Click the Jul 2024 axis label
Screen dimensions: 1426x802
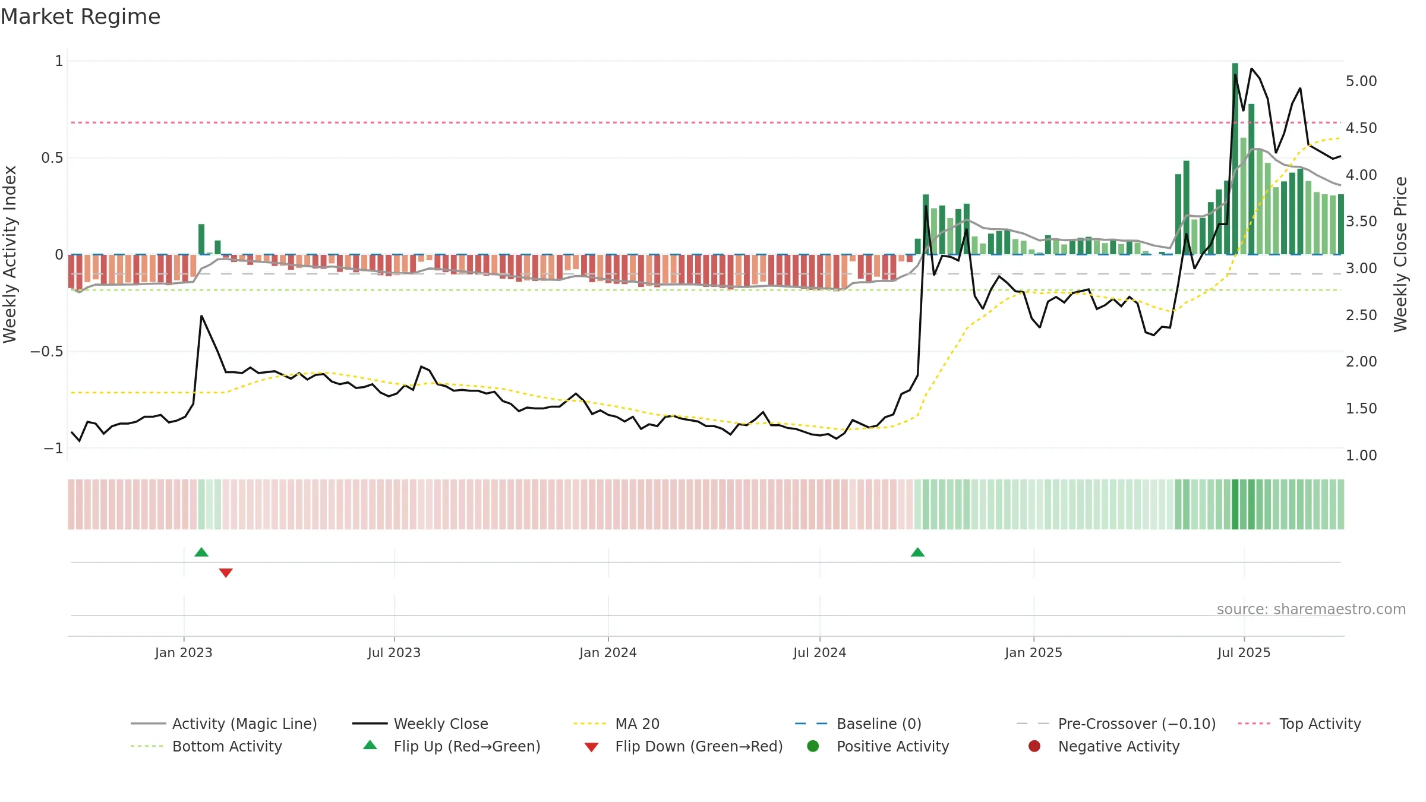(819, 652)
